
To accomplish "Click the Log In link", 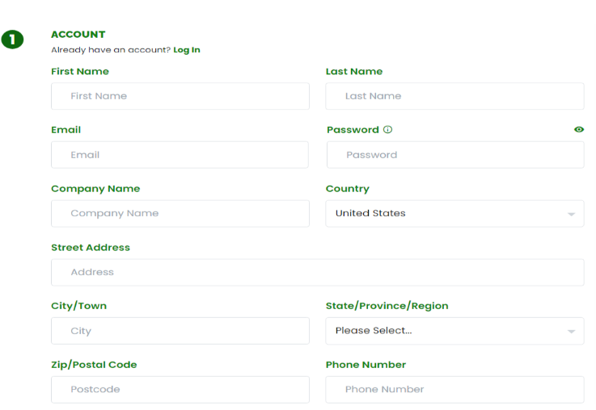I will 187,50.
